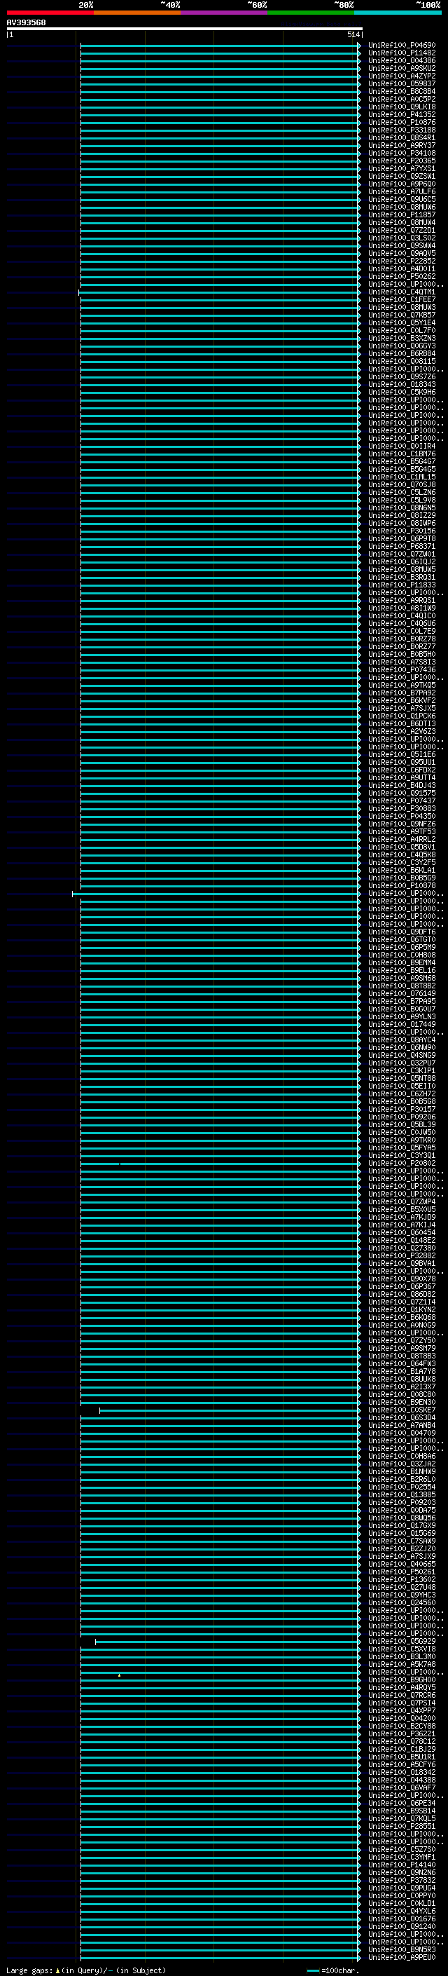This screenshot has width=448, height=1976.
Task: Select the AV393568 query label
Action: (x=26, y=22)
